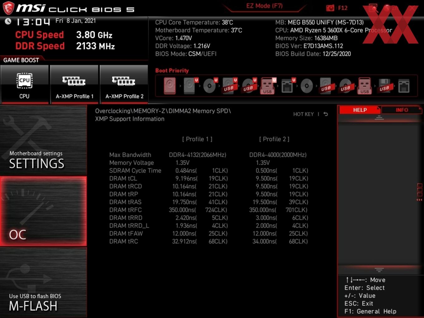Click the SDRAM Cycle Time label
The image size is (424, 318).
pos(135,171)
